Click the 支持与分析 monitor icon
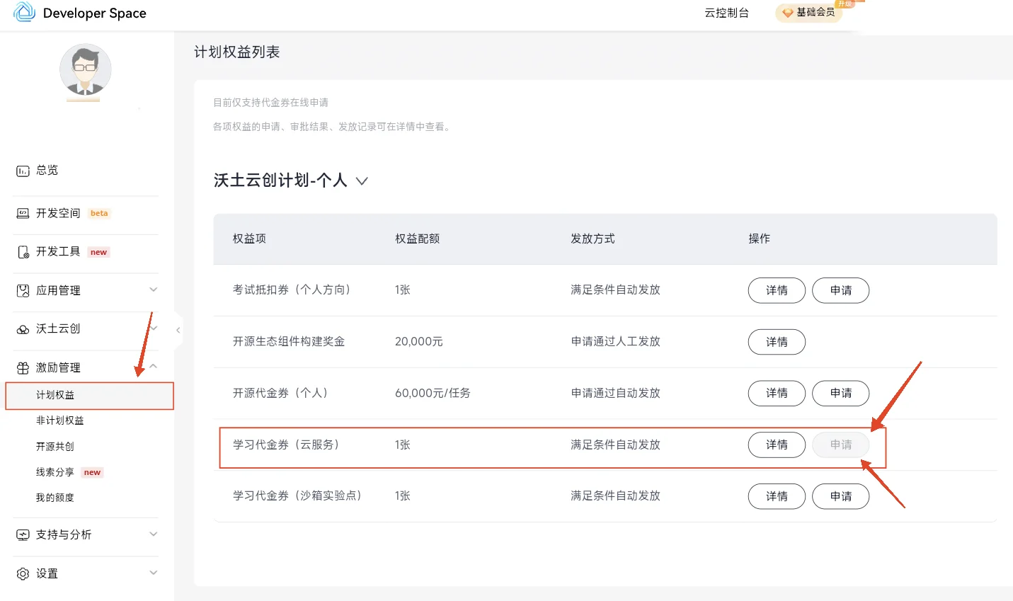The height and width of the screenshot is (601, 1013). (x=23, y=535)
